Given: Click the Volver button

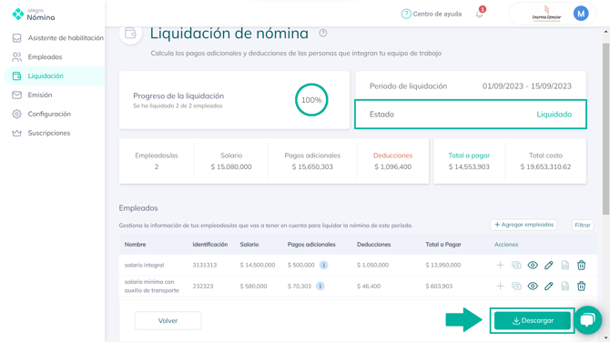Looking at the screenshot, I should click(x=168, y=320).
